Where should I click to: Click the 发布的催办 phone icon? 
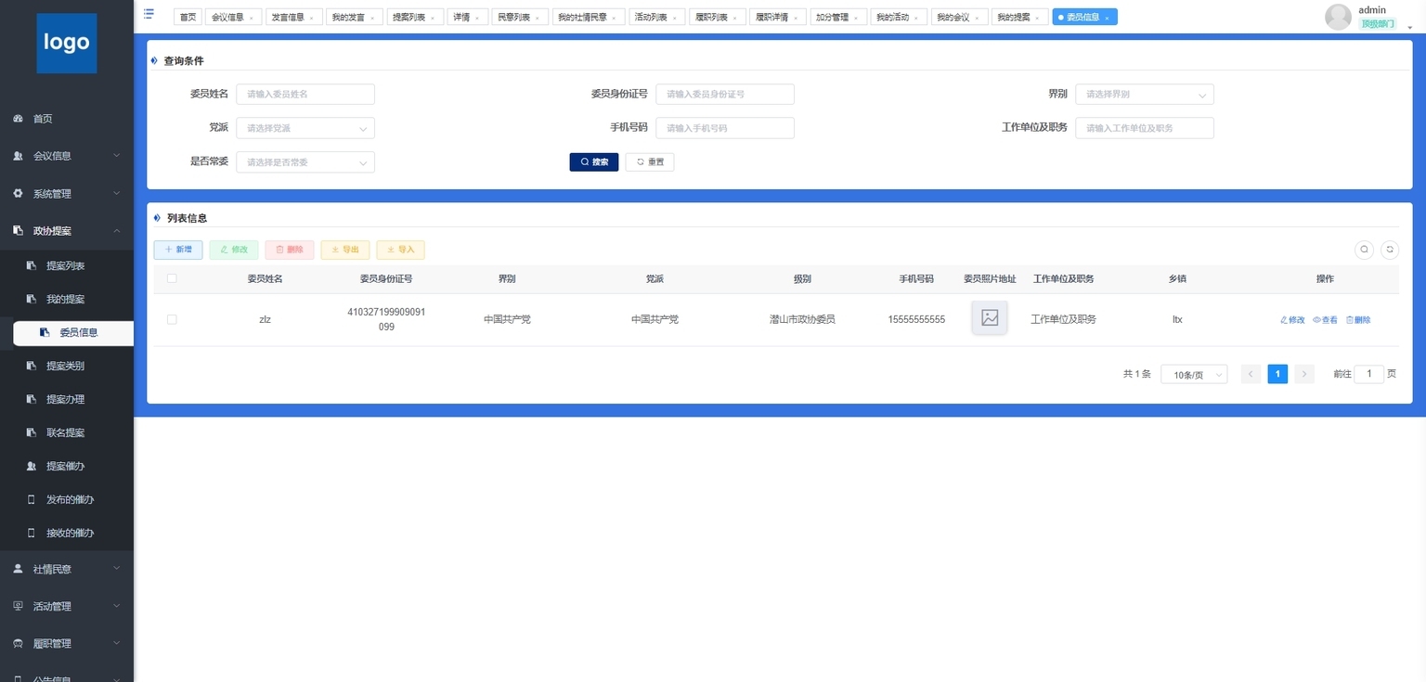pos(32,499)
